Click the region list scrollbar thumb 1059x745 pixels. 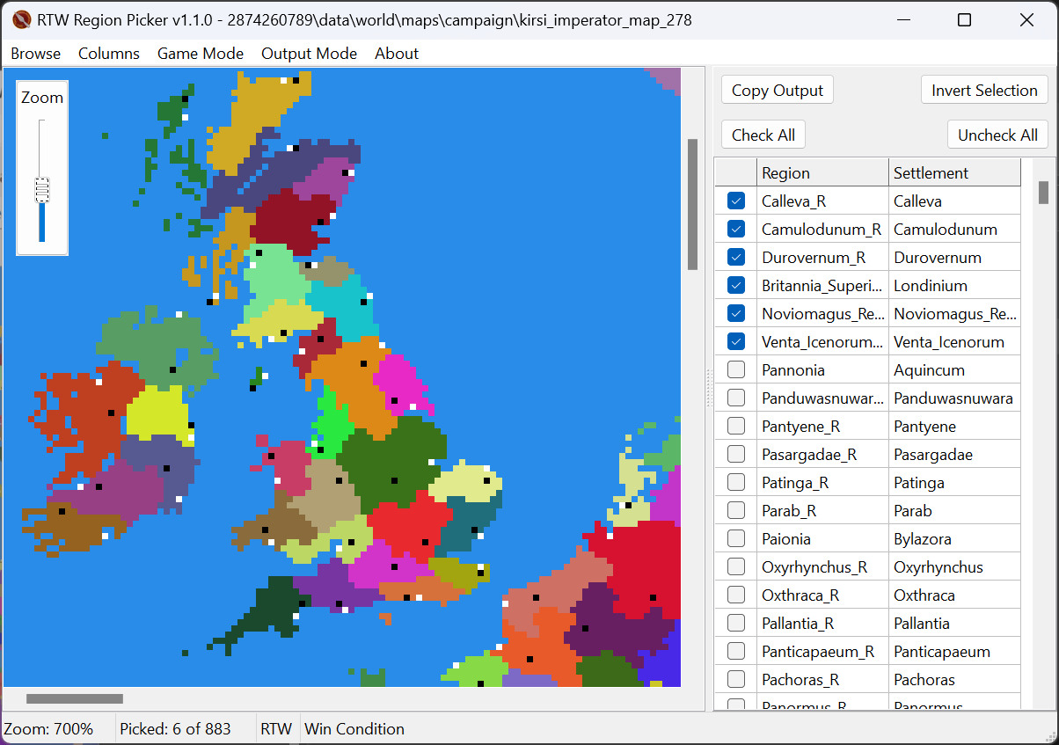click(x=1043, y=192)
